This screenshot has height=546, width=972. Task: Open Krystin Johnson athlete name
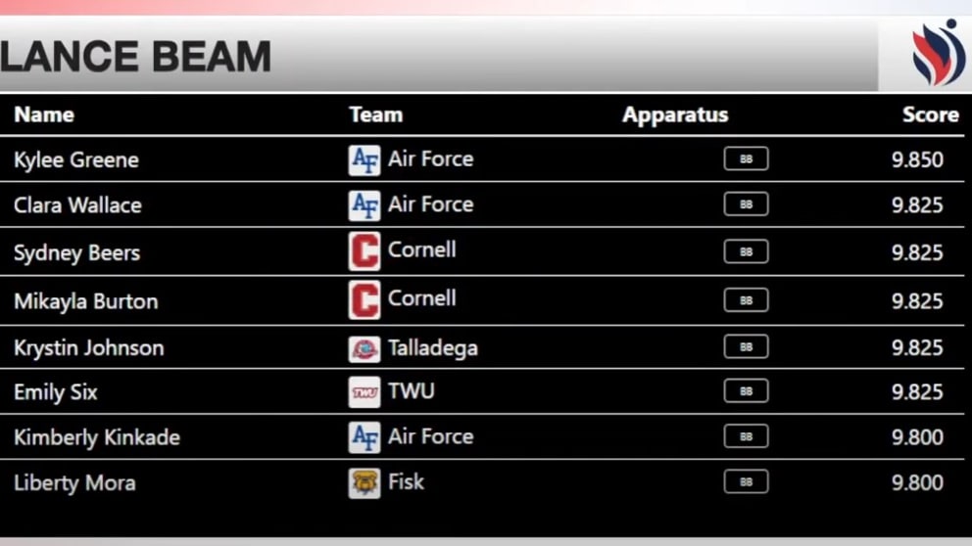[88, 348]
